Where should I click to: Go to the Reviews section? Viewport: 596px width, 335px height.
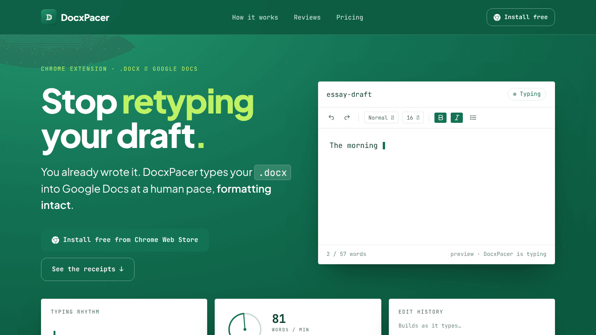(x=307, y=17)
